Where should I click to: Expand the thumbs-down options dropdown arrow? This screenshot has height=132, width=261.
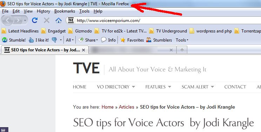point(61,40)
